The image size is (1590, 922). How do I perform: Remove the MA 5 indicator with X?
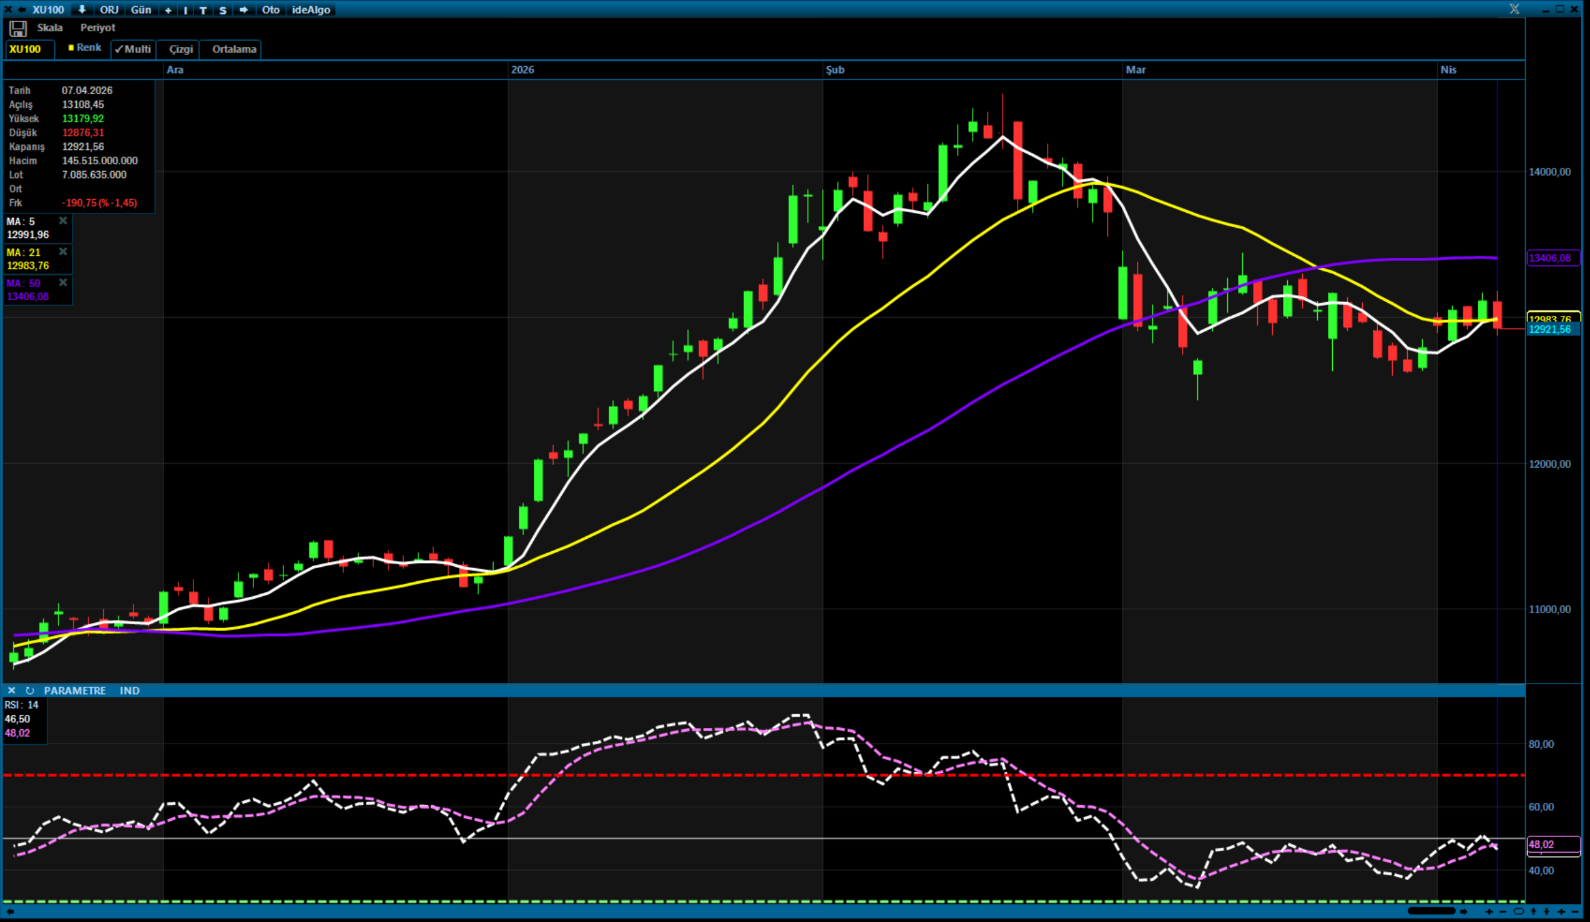[62, 221]
